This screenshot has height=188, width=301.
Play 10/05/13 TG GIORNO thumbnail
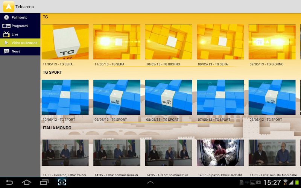(x=169, y=42)
